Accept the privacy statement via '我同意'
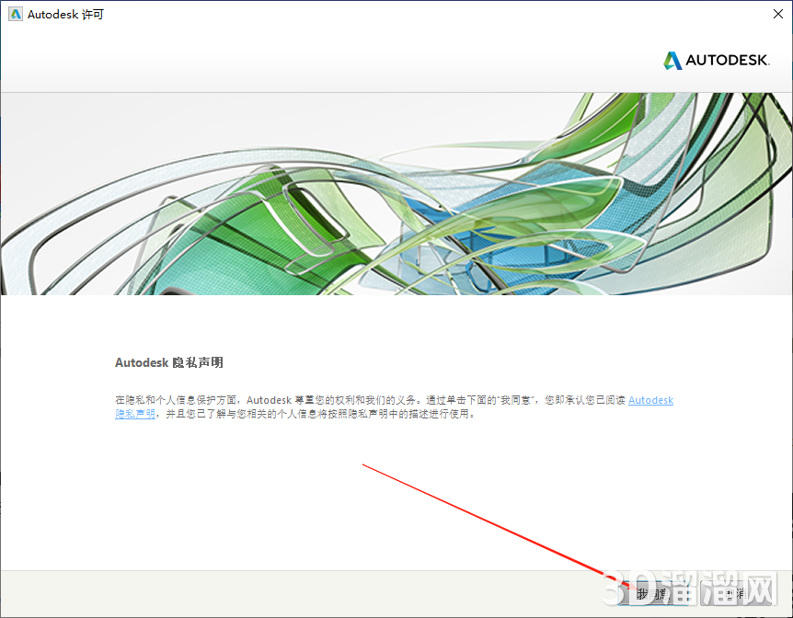The image size is (793, 618). click(653, 593)
